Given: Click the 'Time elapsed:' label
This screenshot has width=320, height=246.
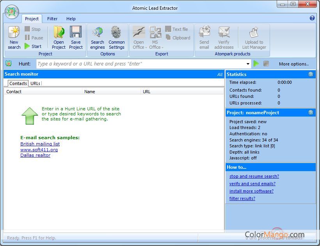Looking at the screenshot, I should 243,82.
